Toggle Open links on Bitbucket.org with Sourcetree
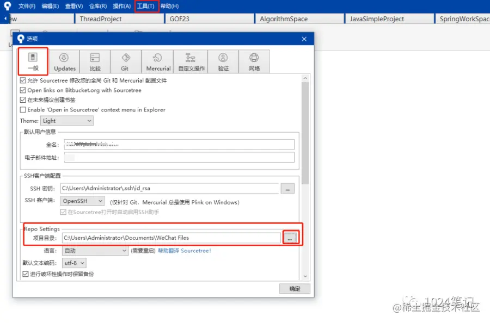Image resolution: width=490 pixels, height=323 pixels. coord(23,90)
